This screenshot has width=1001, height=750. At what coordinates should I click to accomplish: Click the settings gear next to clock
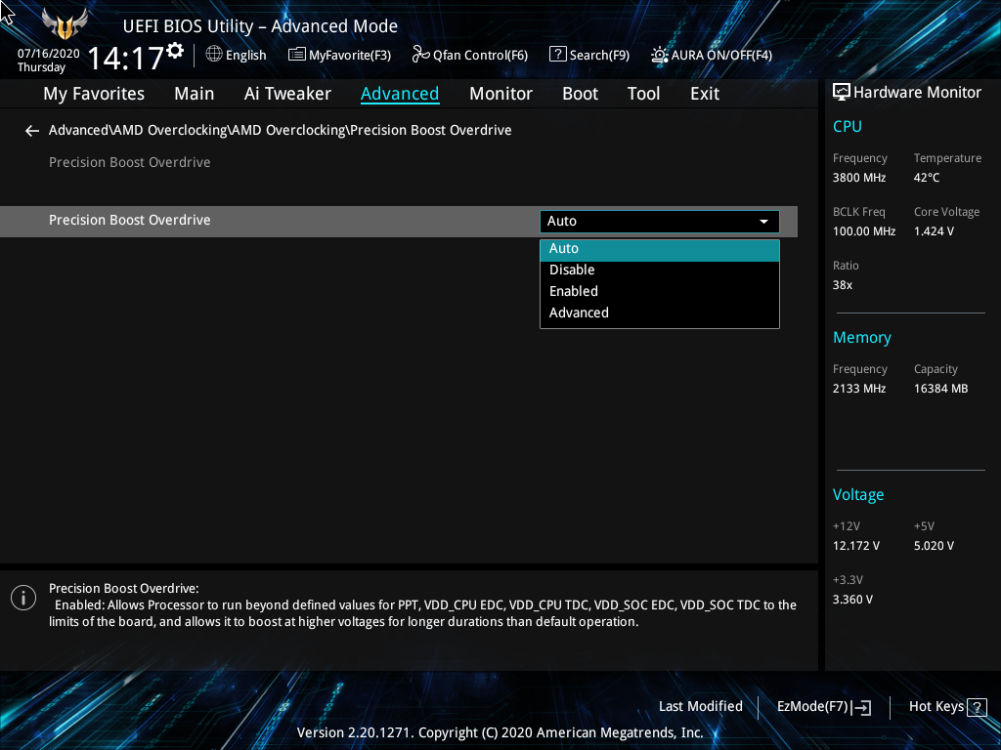[x=175, y=51]
